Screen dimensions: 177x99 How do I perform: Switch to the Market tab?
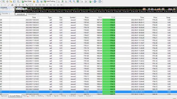[x=49, y=96]
